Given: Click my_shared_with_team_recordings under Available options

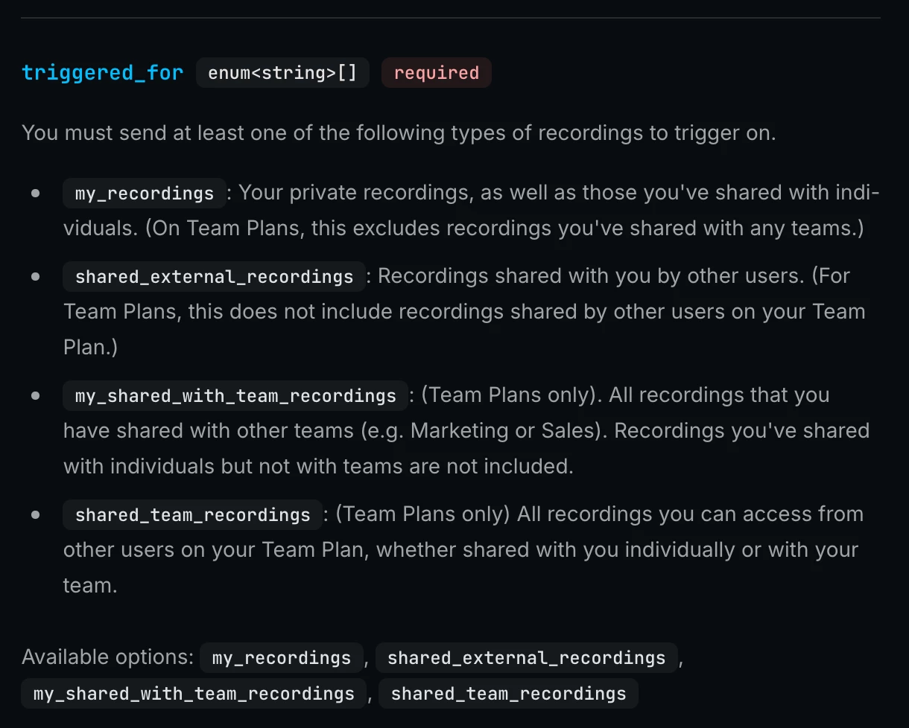Looking at the screenshot, I should (x=194, y=694).
